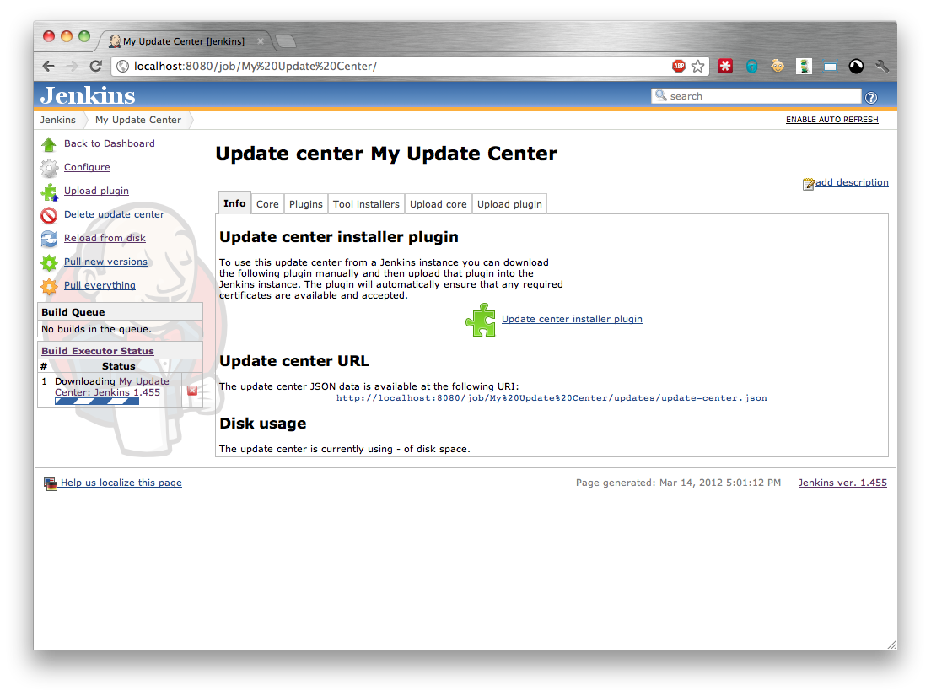The image size is (931, 696).
Task: Click the green Pull new versions icon
Action: pos(49,262)
